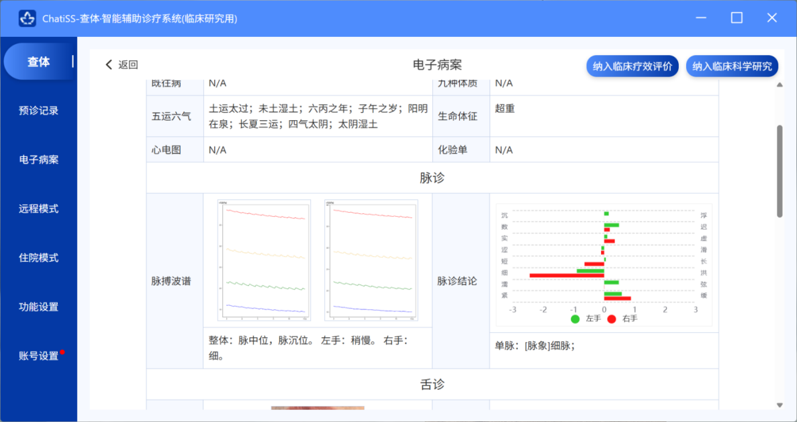797x422 pixels.
Task: Click the 电子病案 page title
Action: pyautogui.click(x=437, y=64)
